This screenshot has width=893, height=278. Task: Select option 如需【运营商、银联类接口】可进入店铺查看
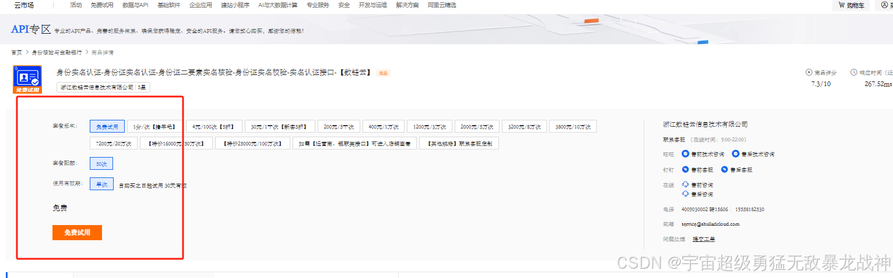[x=354, y=143]
